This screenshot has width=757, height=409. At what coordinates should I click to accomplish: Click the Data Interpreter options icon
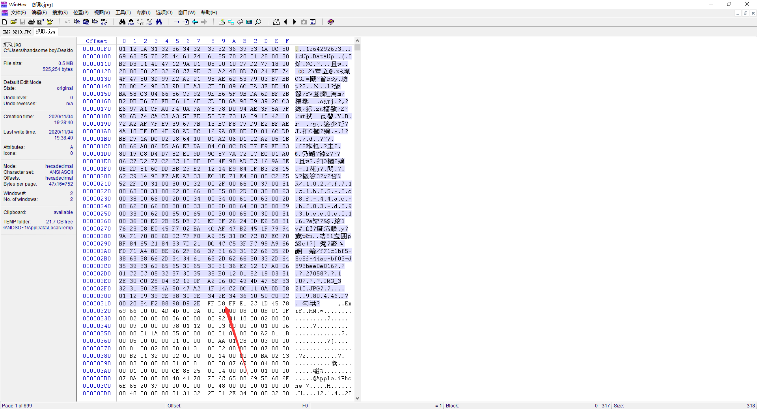[x=276, y=22]
